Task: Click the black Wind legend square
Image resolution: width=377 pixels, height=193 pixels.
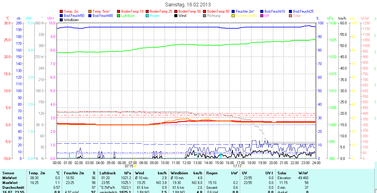Action: (x=176, y=16)
